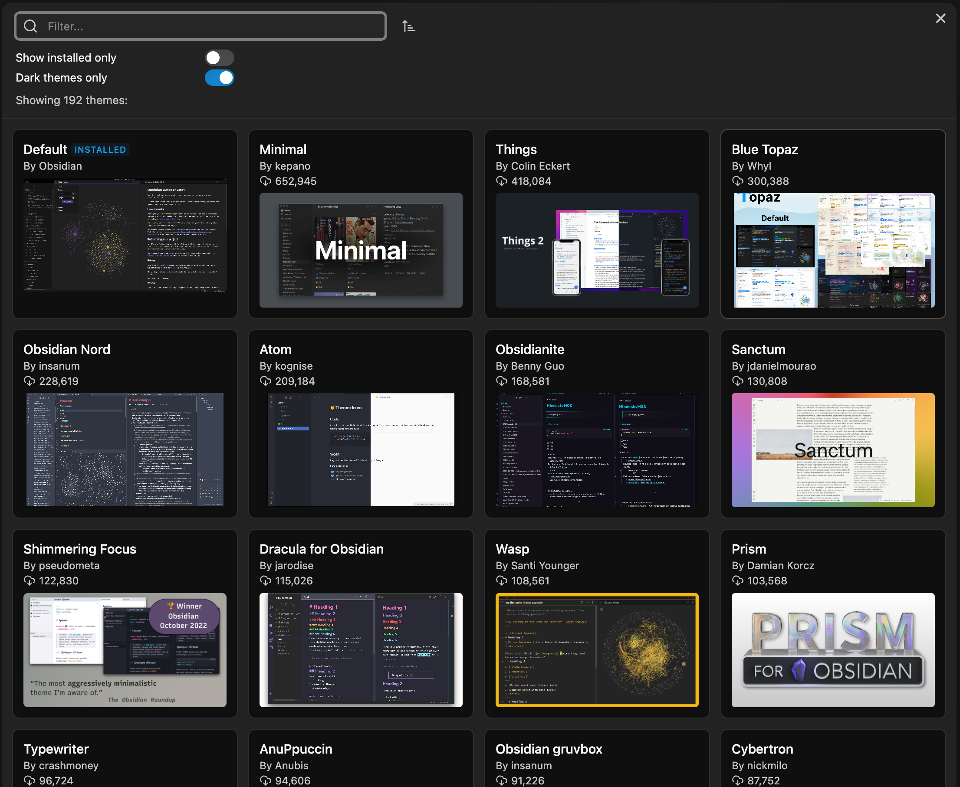Click author text By Santi Younger
This screenshot has height=787, width=960.
(537, 565)
